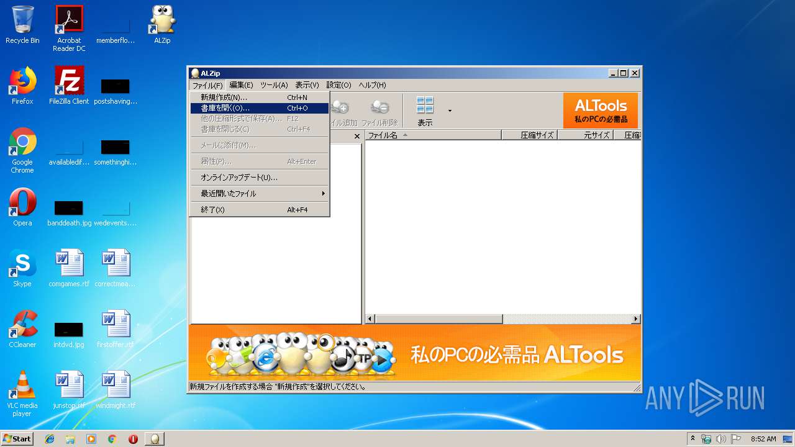Image resolution: width=795 pixels, height=447 pixels.
Task: Expand the 表示 toolbar dropdown arrow
Action: point(450,111)
